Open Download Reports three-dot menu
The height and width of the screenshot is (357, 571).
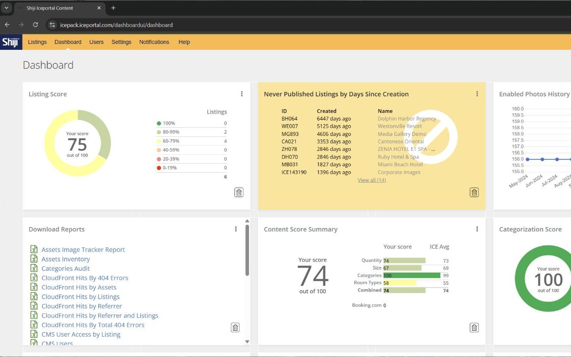tap(236, 229)
